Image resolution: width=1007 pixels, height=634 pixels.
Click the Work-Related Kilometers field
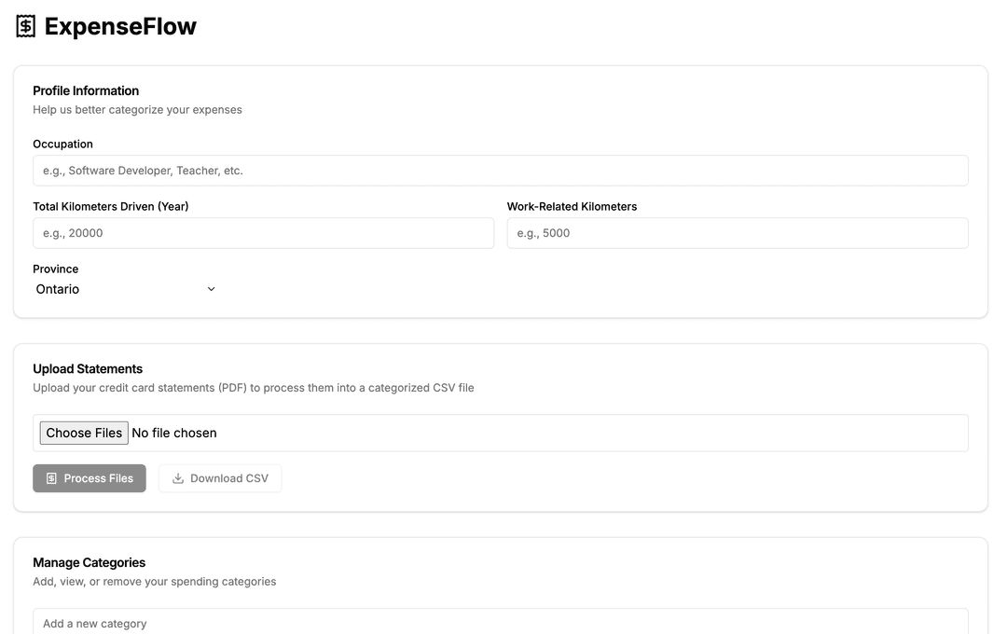pos(738,233)
